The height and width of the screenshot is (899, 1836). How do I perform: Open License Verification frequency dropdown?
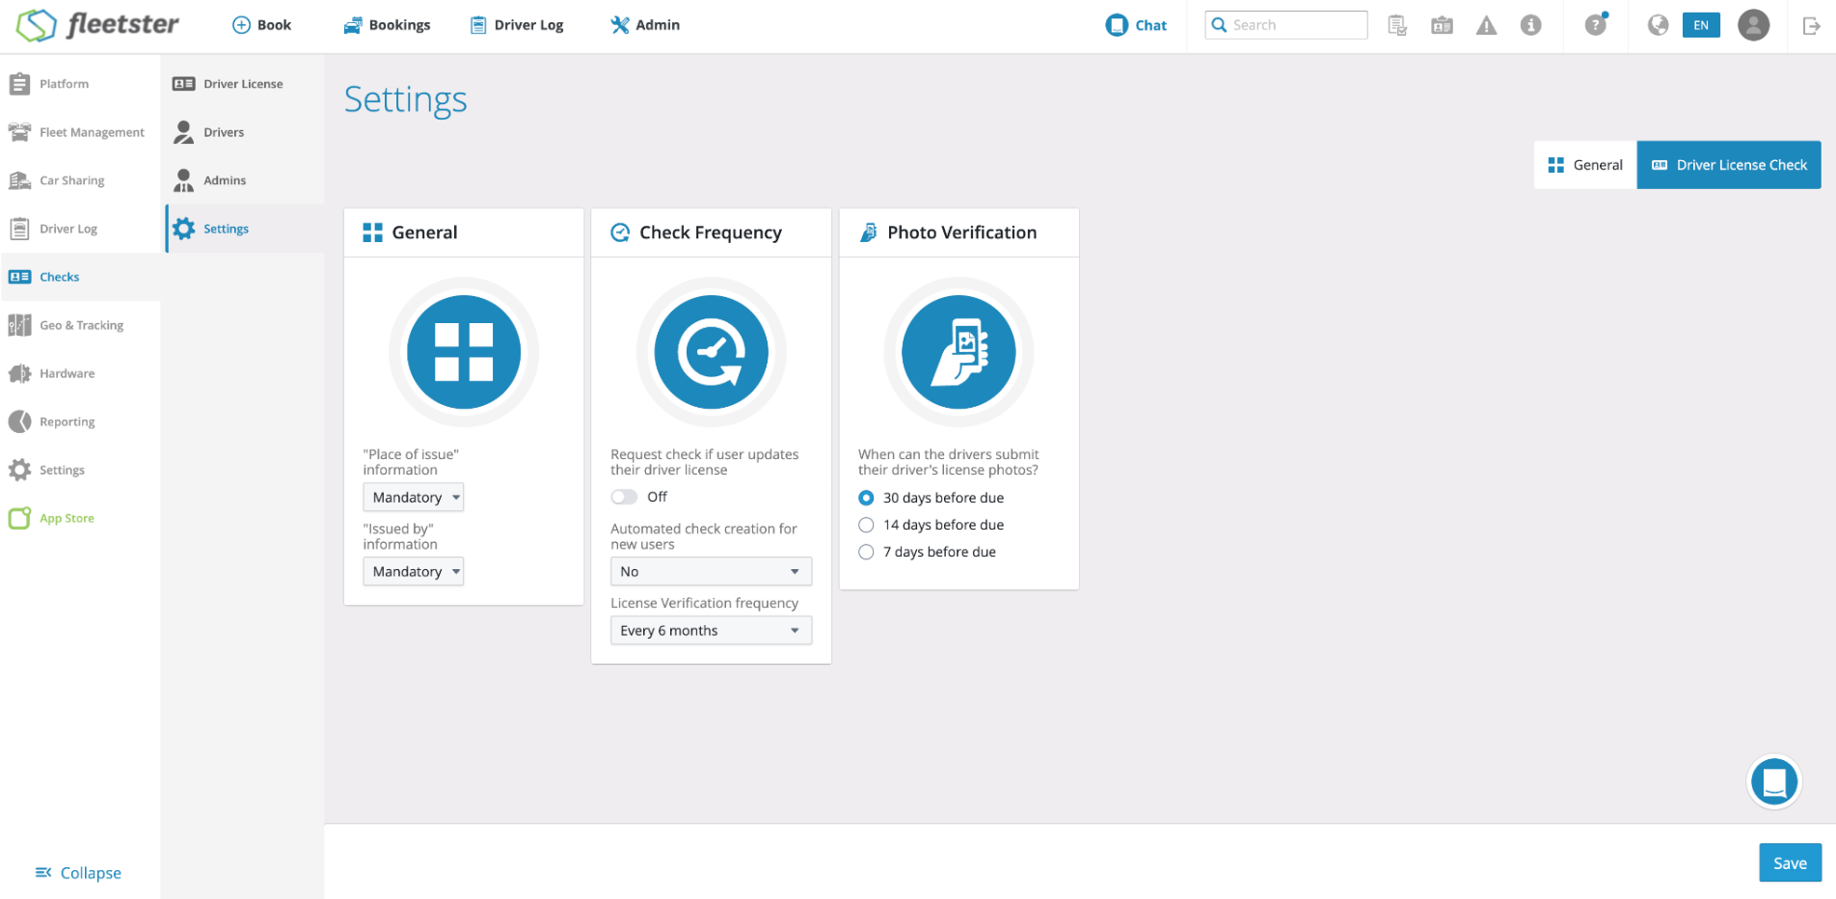click(711, 630)
